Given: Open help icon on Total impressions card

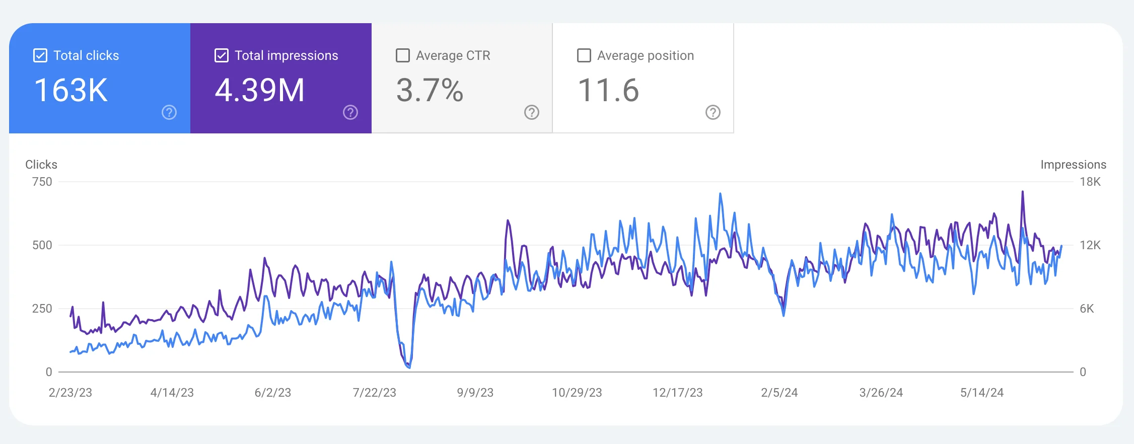Looking at the screenshot, I should [350, 112].
